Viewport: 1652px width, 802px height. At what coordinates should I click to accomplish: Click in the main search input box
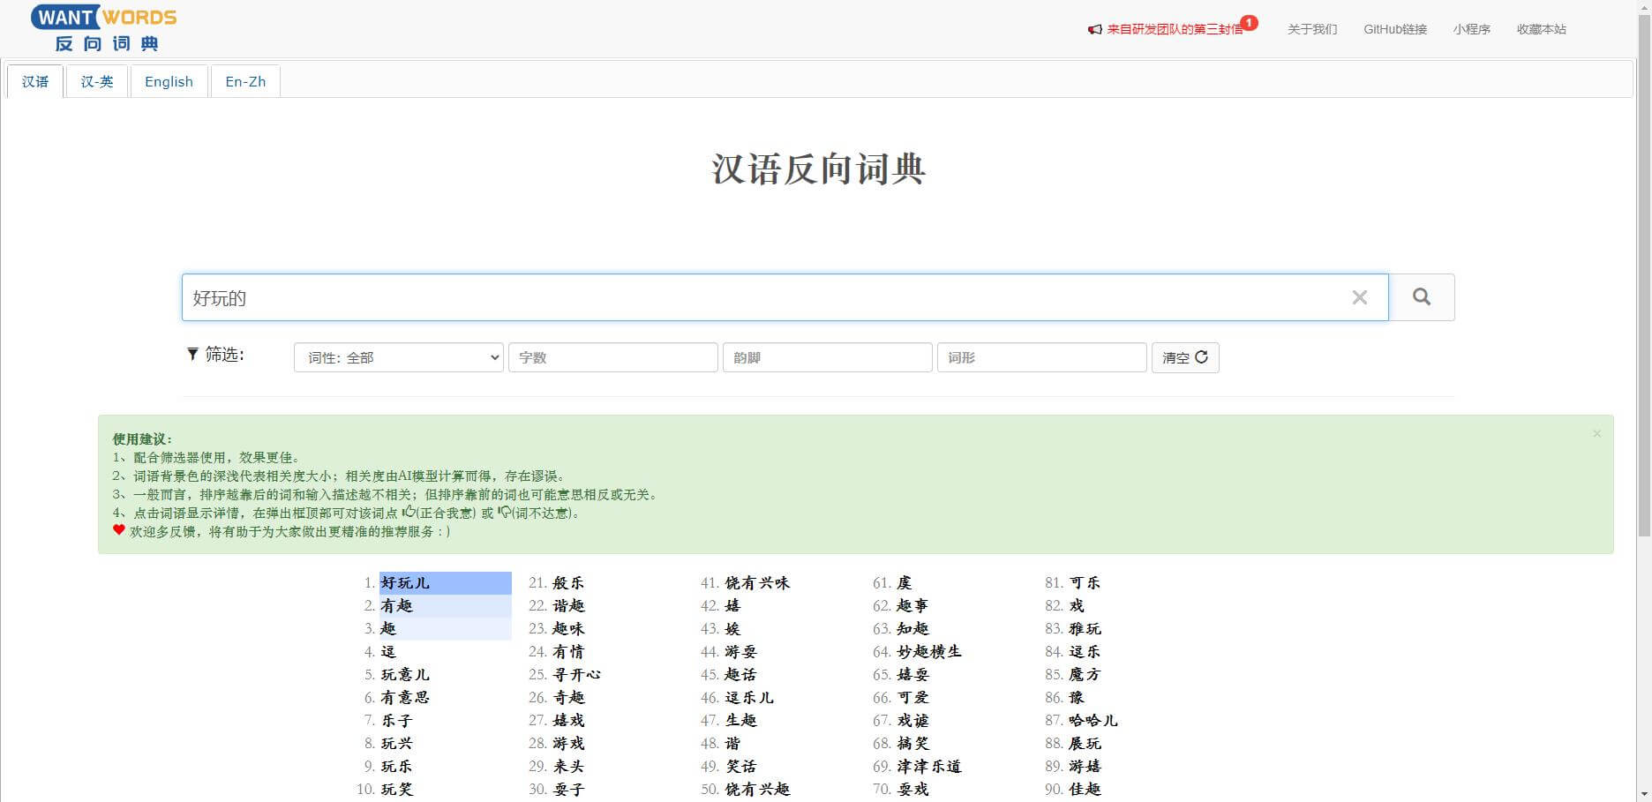[759, 298]
